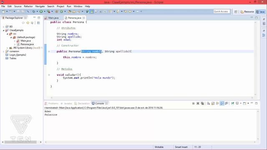Expand JRE System Library node
The image size is (267, 150).
tap(8, 48)
